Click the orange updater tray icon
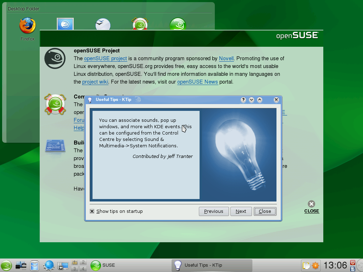 (x=315, y=265)
